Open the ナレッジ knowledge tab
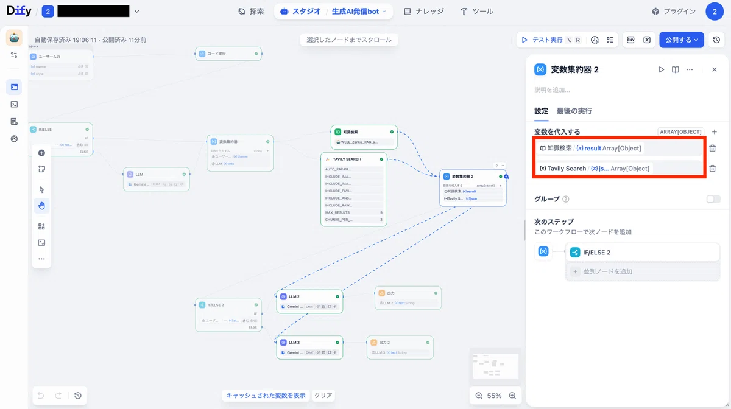731x409 pixels. [424, 11]
